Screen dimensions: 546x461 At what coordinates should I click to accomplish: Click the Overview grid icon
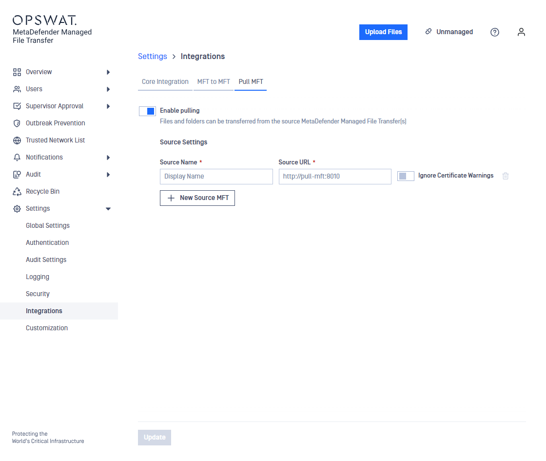pyautogui.click(x=17, y=72)
